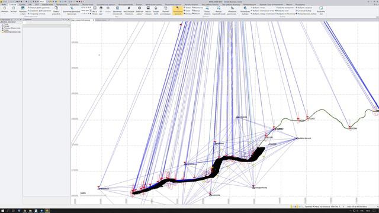Viewport: 379px width, 213px height.
Task: Open the Windows Start menu
Action: 2,211
